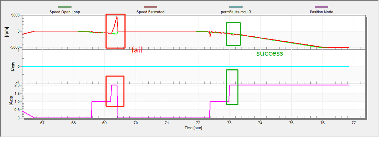Screen dimensions: 379x161
Task: Click the 1.5 tick on Position Mode axis
Action: tap(17, 94)
